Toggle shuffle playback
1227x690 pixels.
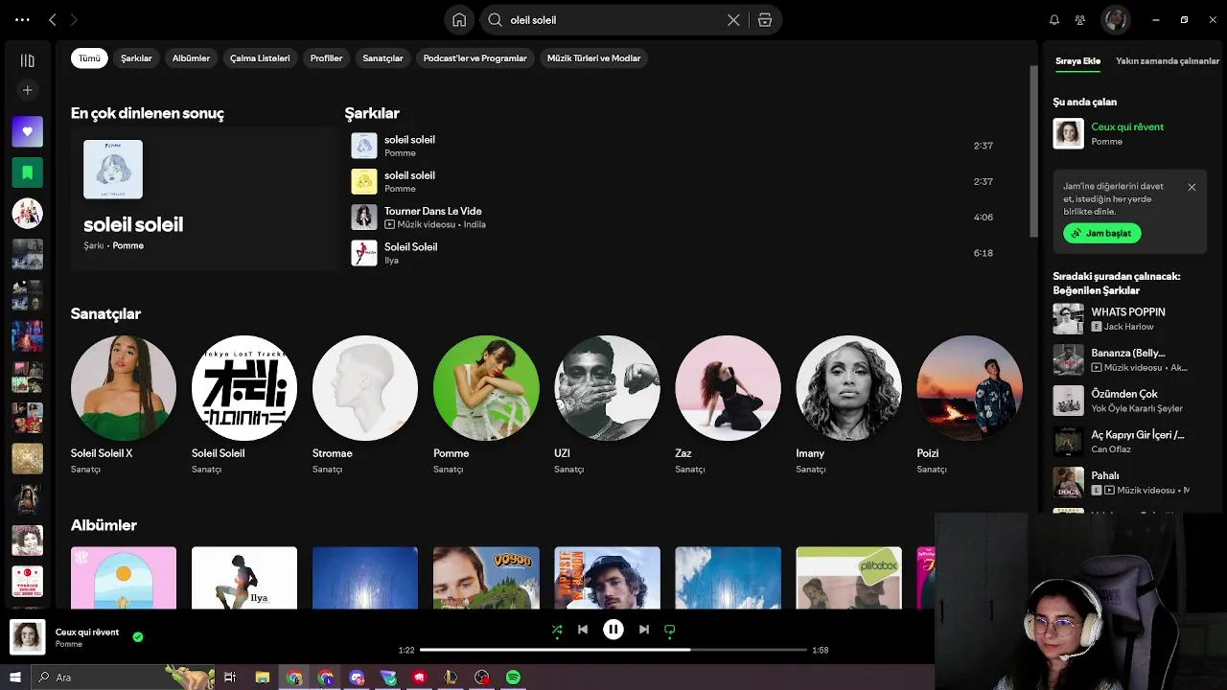tap(557, 630)
